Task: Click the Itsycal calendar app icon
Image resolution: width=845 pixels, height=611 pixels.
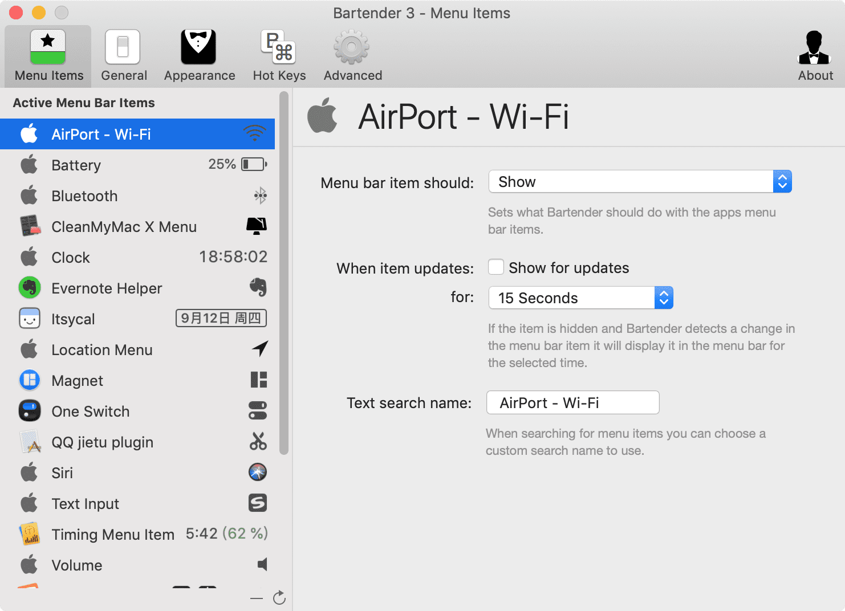Action: coord(30,319)
